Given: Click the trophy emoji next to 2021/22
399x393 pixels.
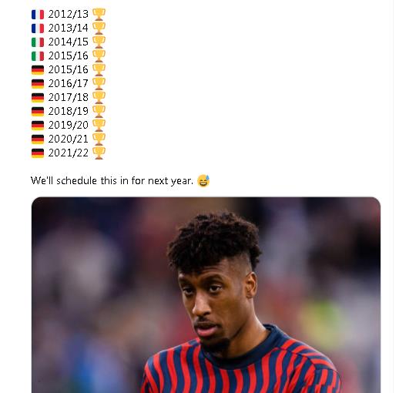Looking at the screenshot, I should click(x=99, y=153).
